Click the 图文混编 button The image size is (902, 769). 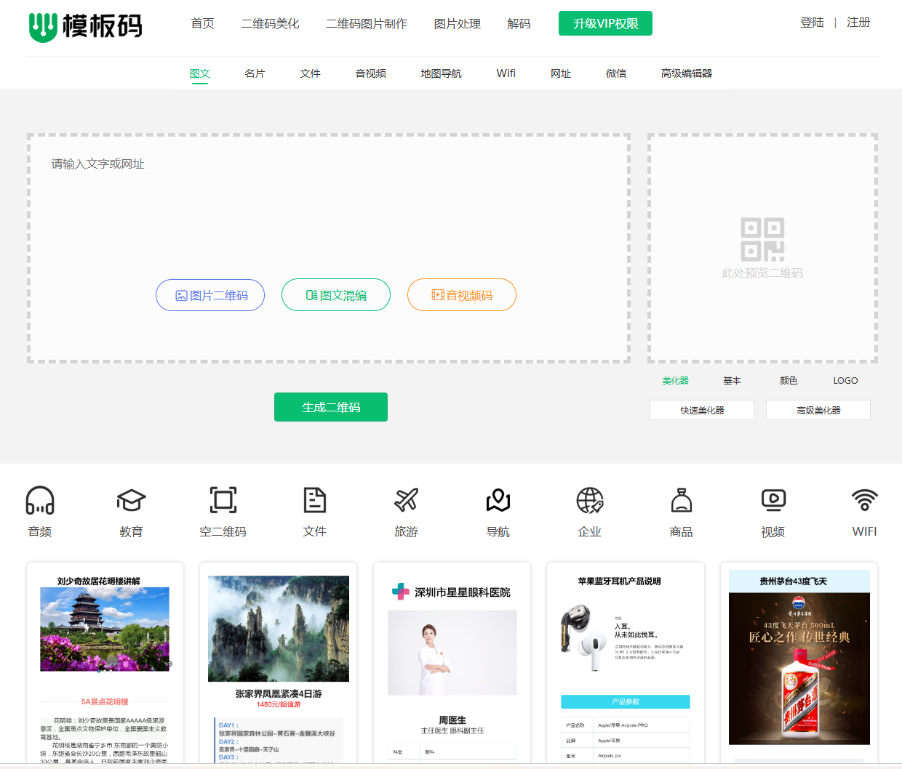pos(336,295)
